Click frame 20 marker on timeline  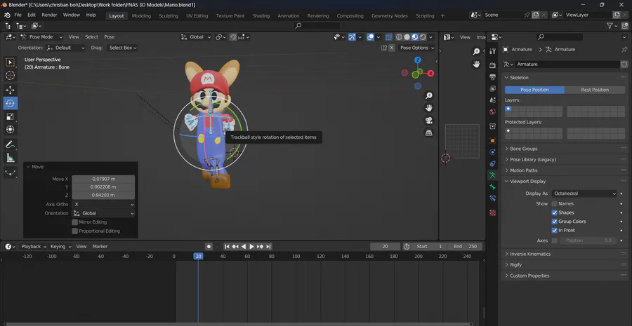198,257
